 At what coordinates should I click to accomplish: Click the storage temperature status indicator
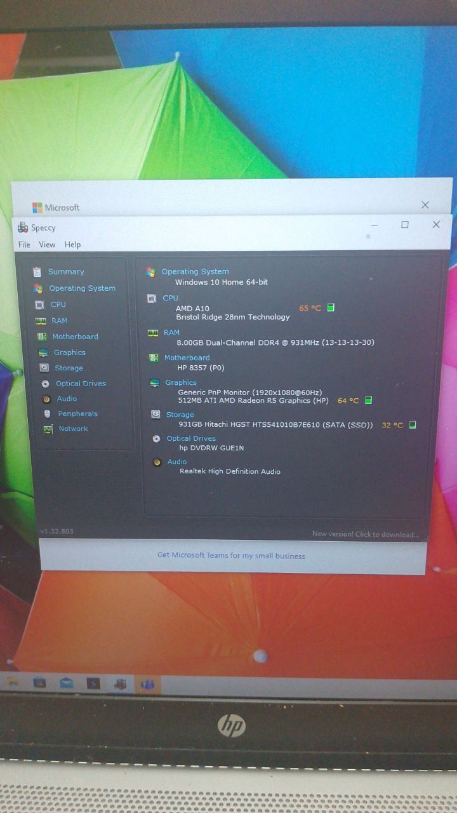pos(413,425)
